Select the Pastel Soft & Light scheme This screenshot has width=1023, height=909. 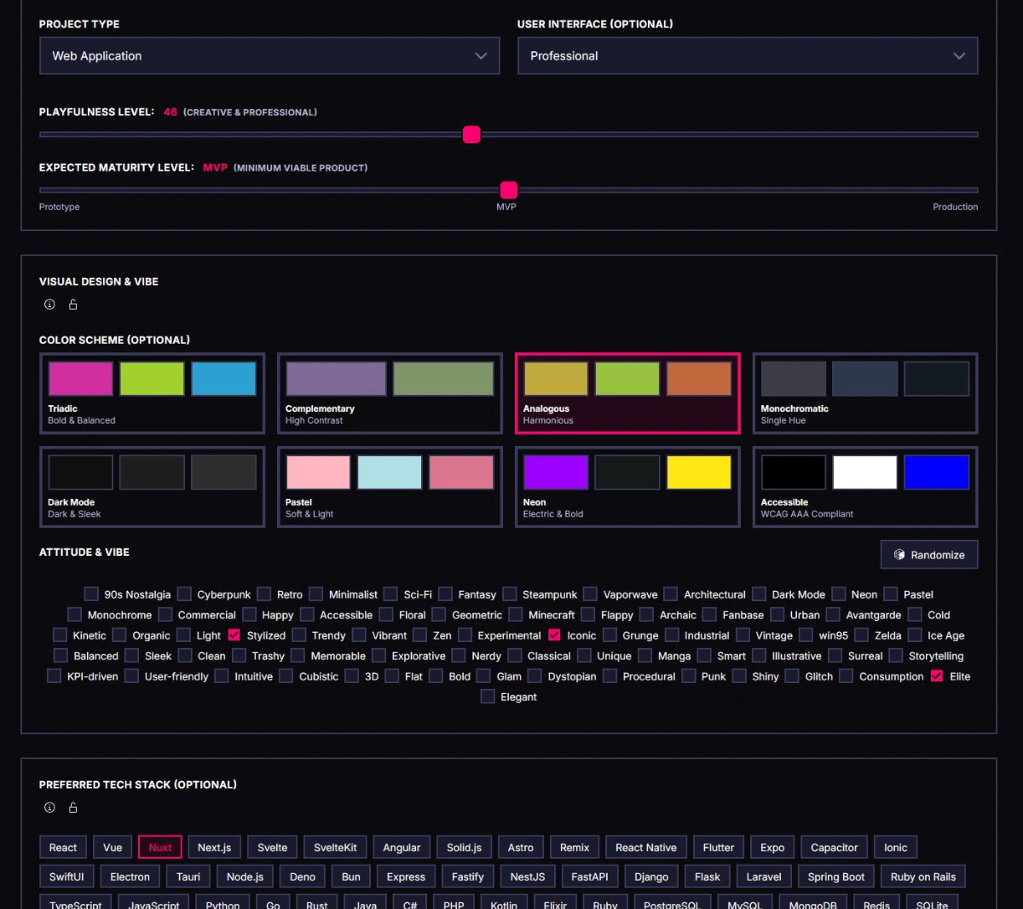[x=390, y=487]
